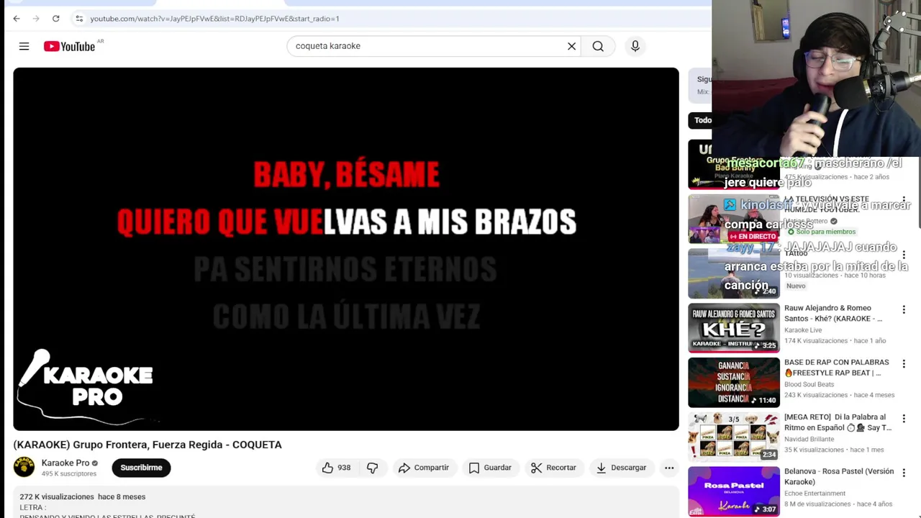The width and height of the screenshot is (921, 518).
Task: Open the Karaoke Pro channel avatar
Action: [24, 467]
